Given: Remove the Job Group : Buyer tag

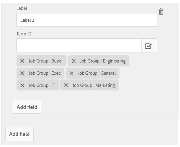Looking at the screenshot, I should [x=22, y=61].
